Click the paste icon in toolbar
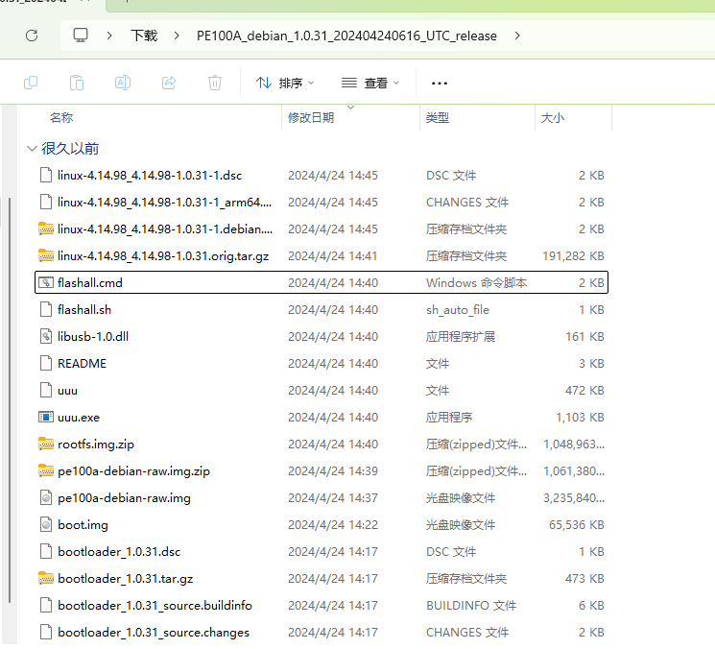The height and width of the screenshot is (649, 715). (x=77, y=83)
